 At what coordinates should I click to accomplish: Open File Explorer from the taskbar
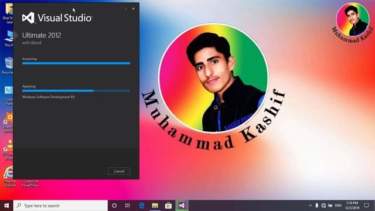[155, 206]
